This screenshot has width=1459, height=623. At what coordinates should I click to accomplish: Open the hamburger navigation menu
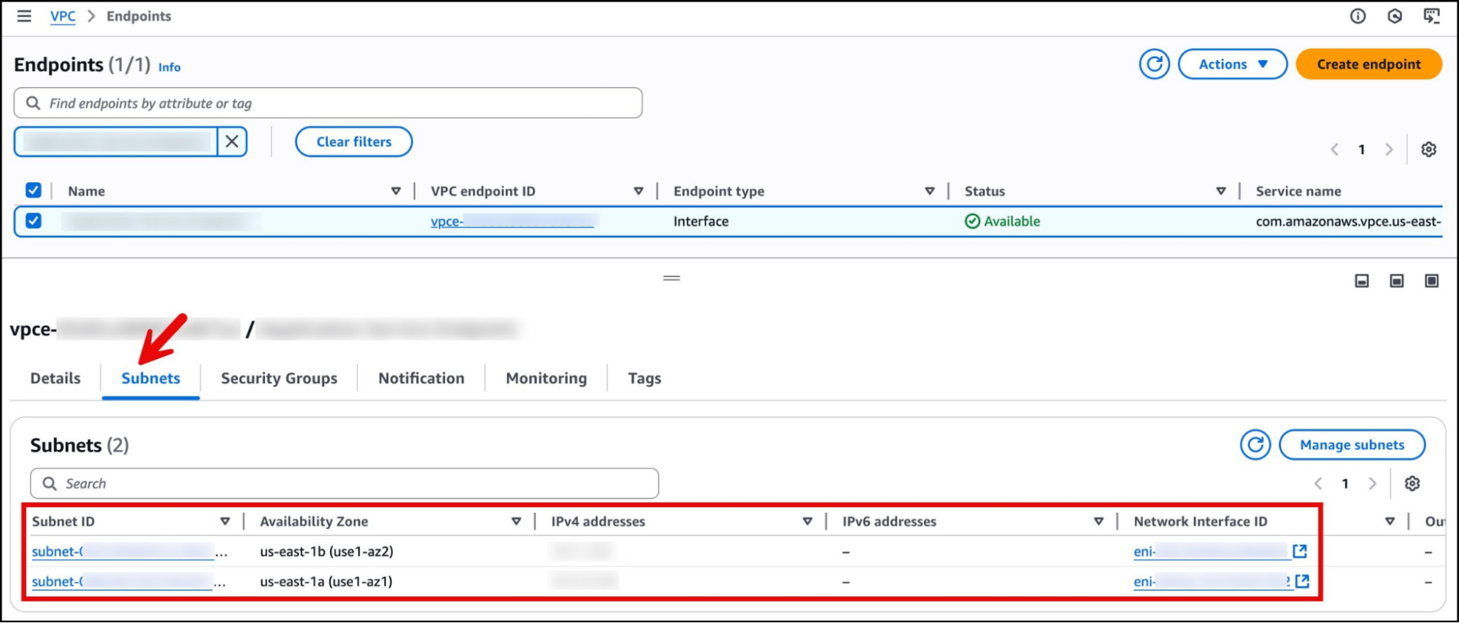[24, 16]
